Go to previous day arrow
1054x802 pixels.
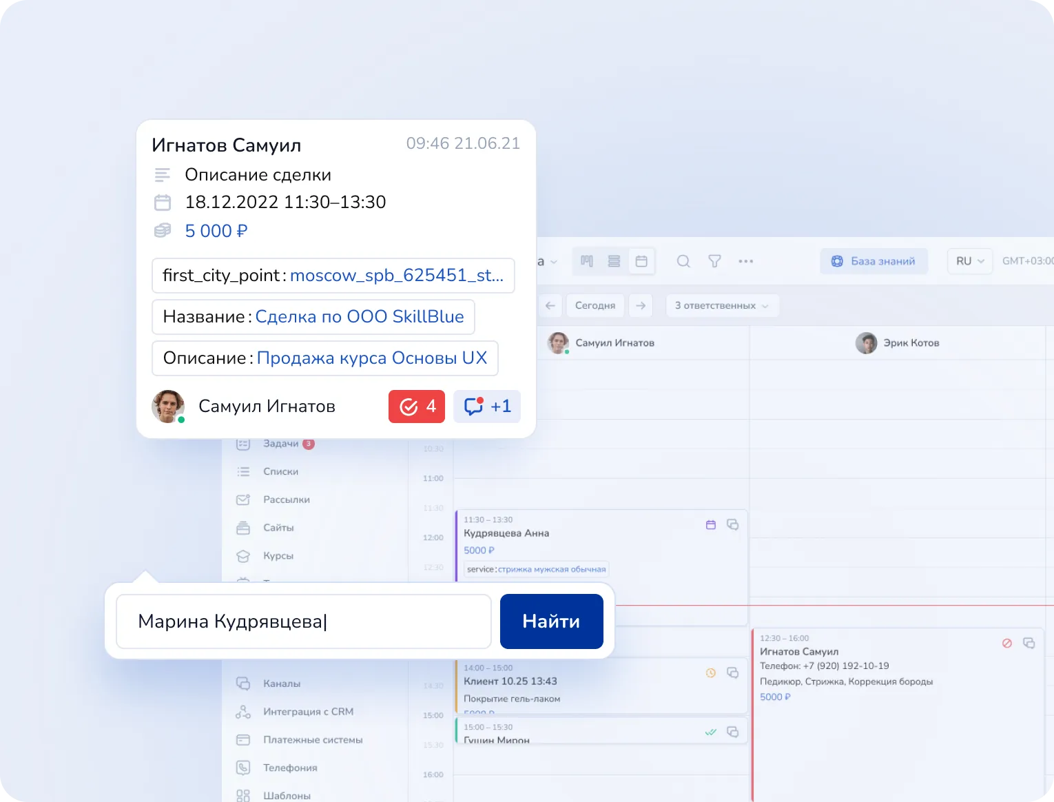(x=550, y=305)
